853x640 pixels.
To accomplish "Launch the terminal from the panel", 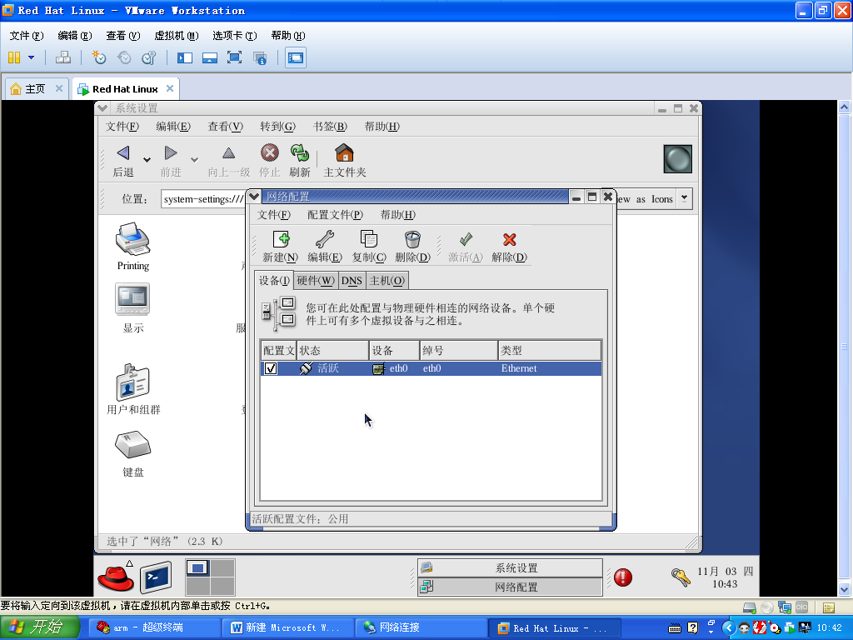I will (156, 577).
